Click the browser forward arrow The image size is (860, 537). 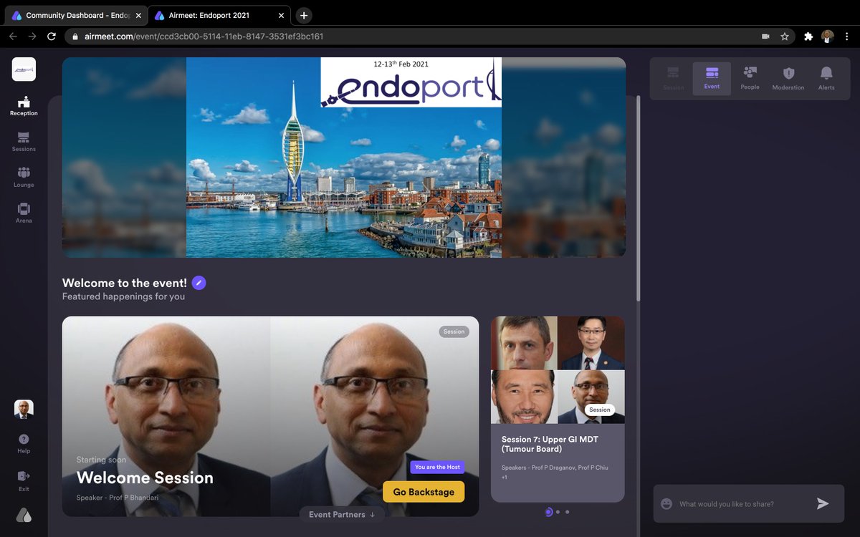pyautogui.click(x=32, y=36)
